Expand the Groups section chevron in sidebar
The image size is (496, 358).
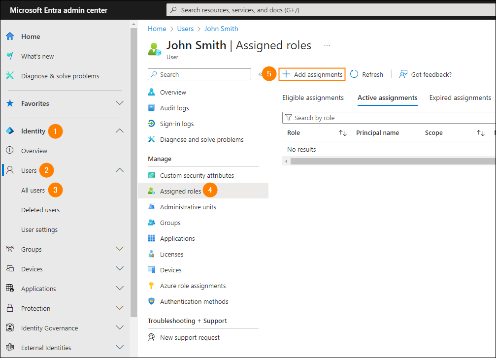120,249
